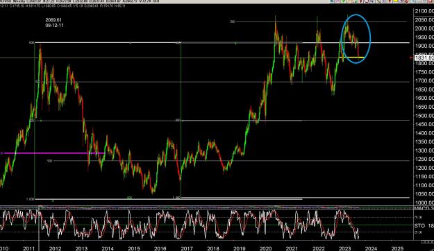Click the 25.00 stochastic level label
The height and width of the screenshot is (251, 434).
[418, 232]
